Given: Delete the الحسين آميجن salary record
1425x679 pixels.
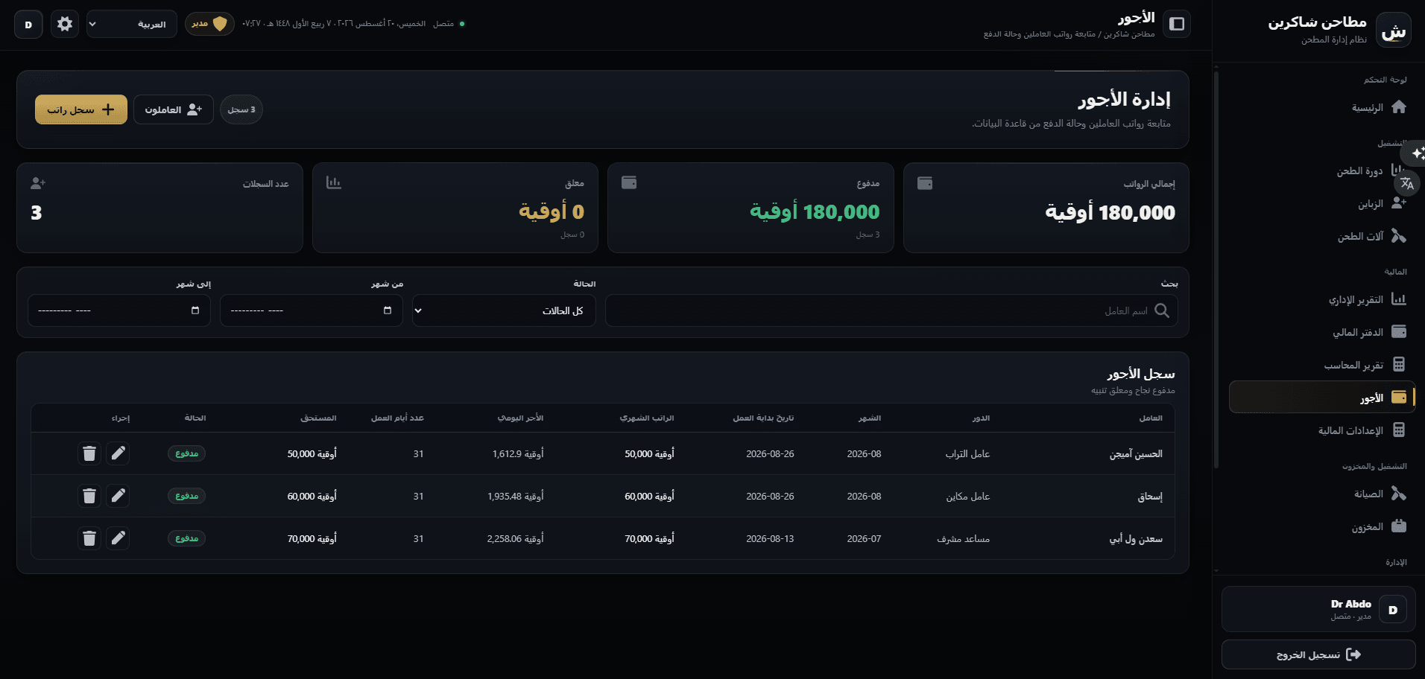Looking at the screenshot, I should point(89,453).
